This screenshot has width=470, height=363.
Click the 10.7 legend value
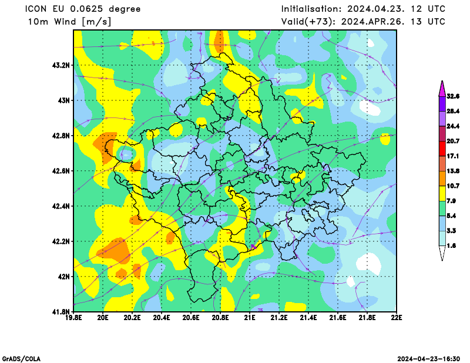tap(453, 186)
